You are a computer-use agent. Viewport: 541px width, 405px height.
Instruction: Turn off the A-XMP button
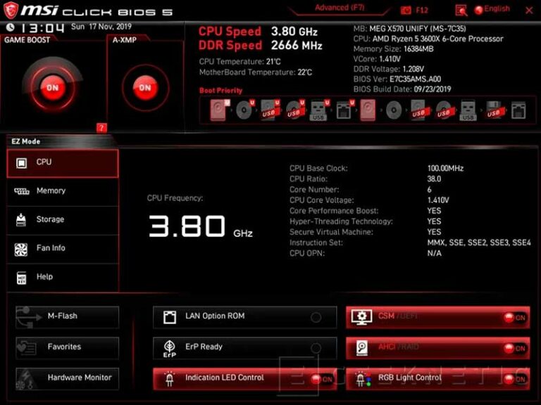coord(144,88)
